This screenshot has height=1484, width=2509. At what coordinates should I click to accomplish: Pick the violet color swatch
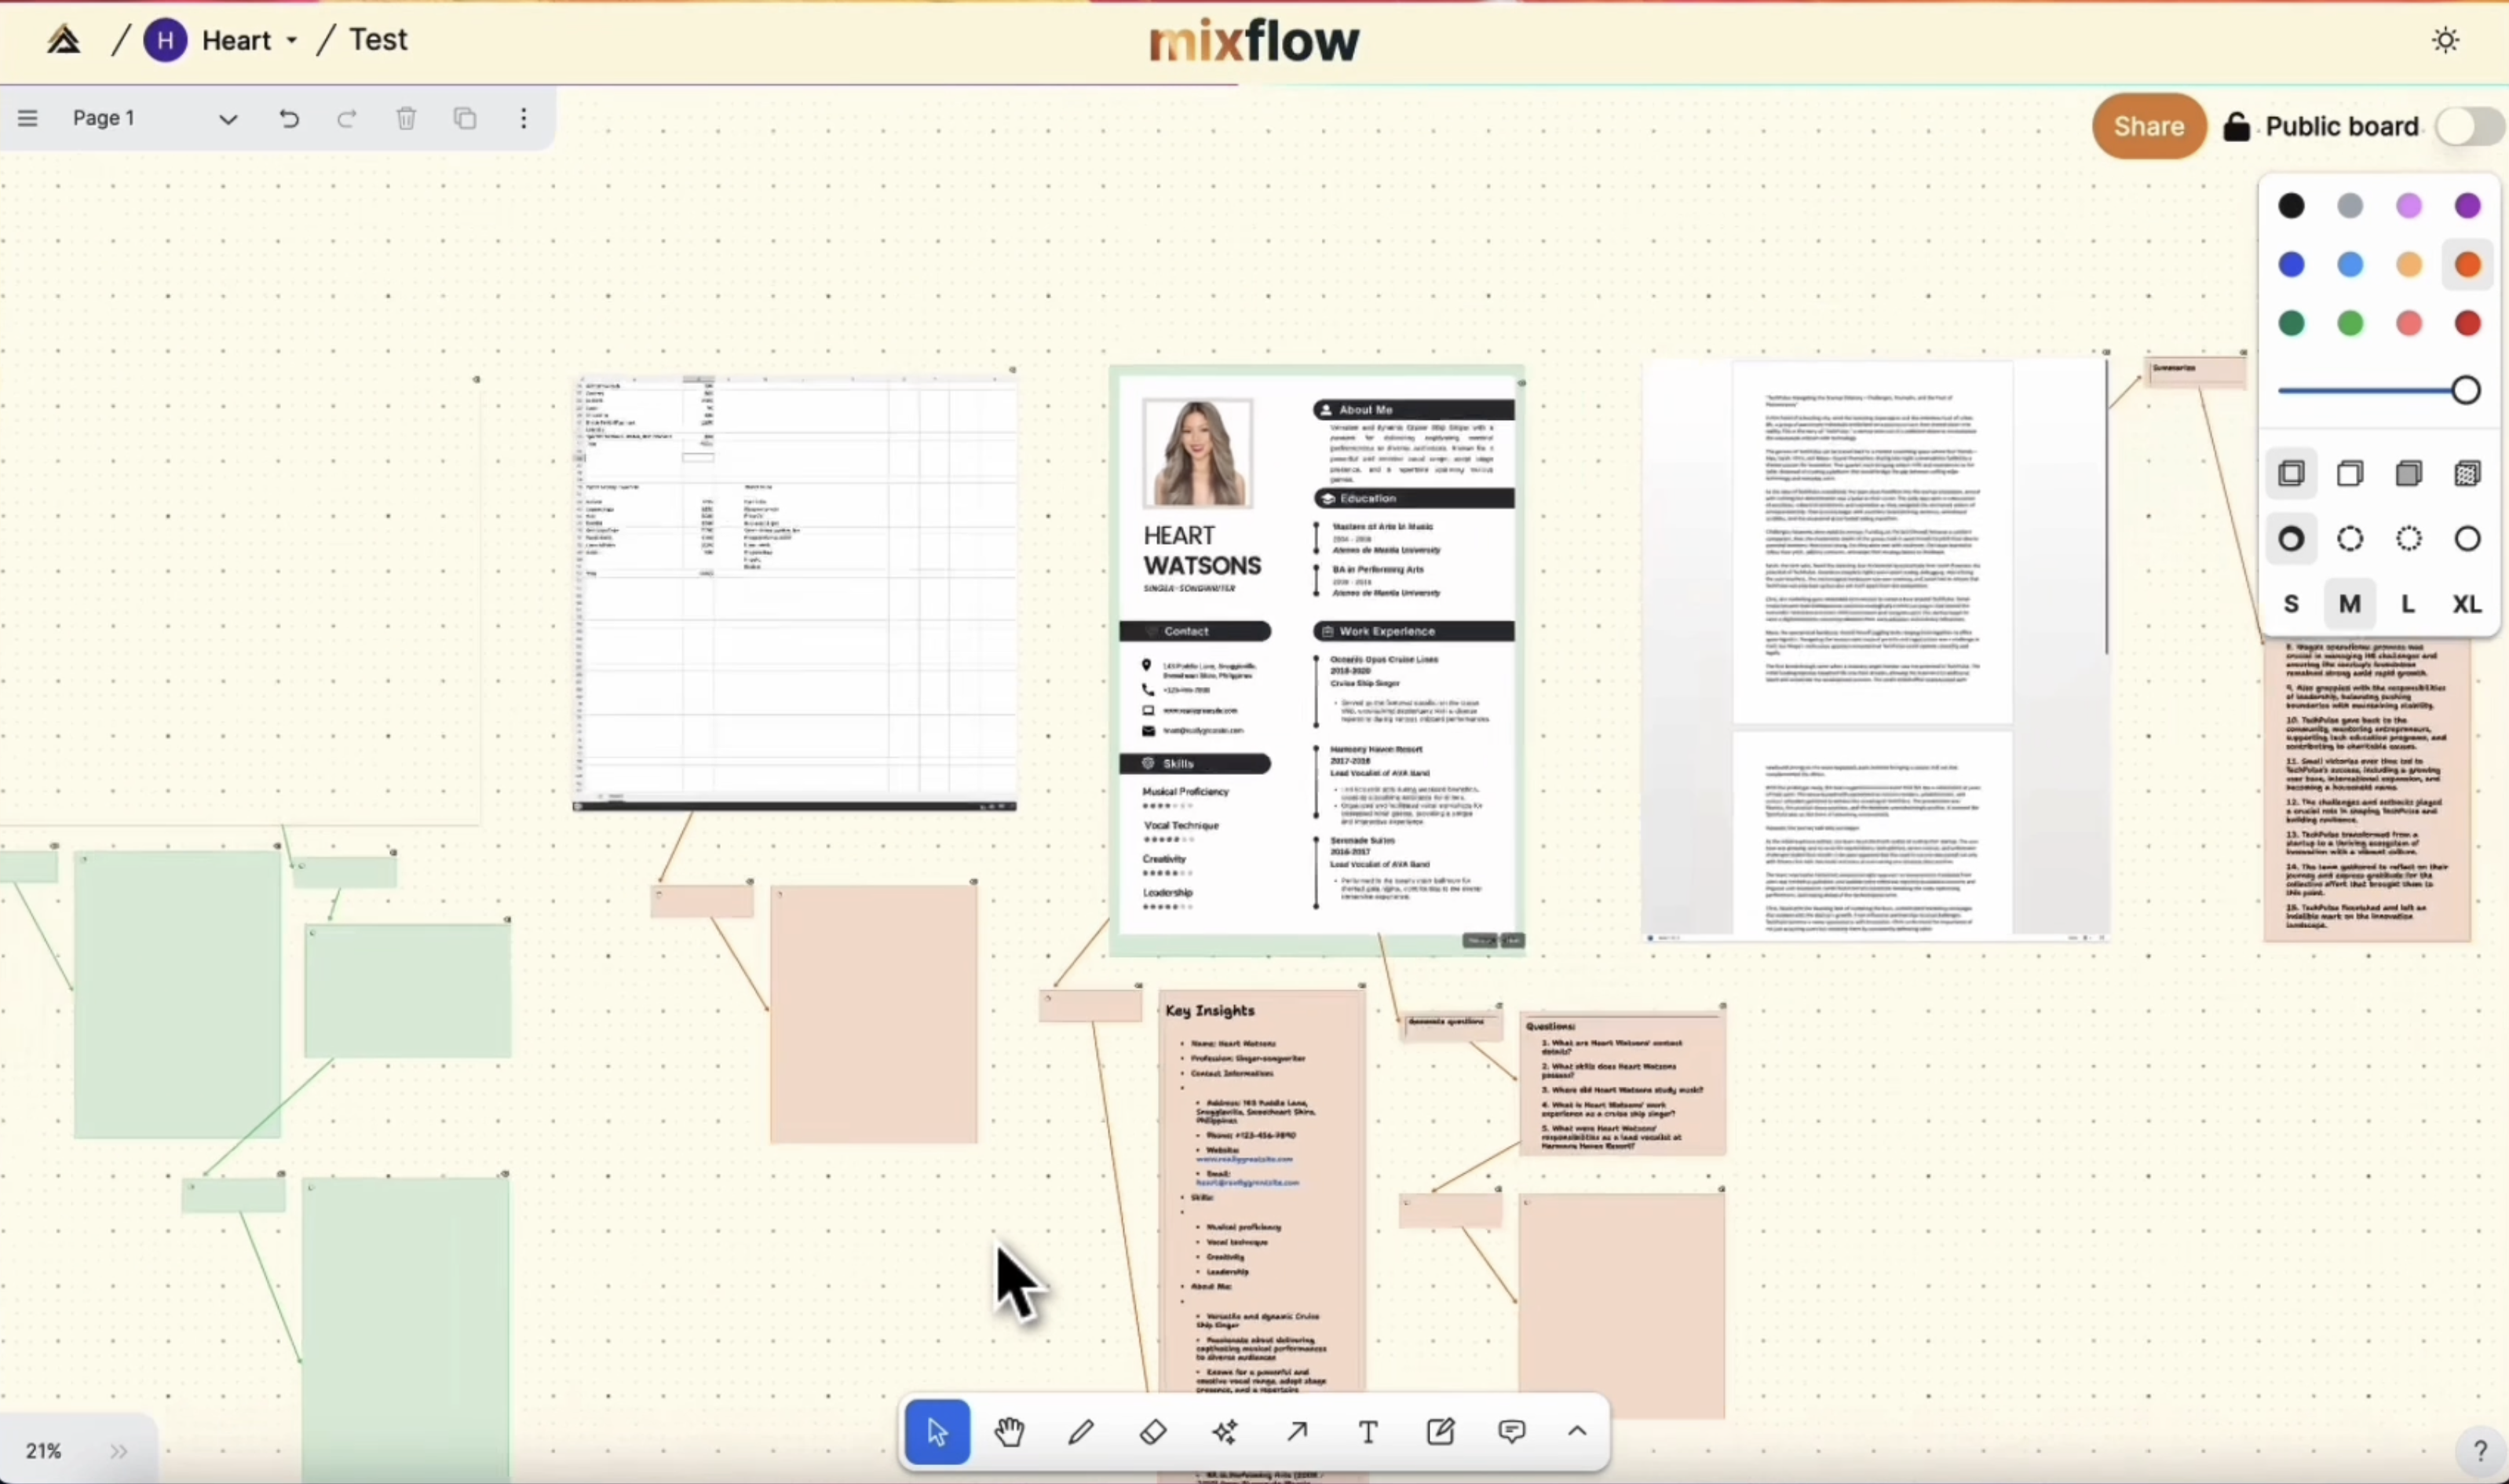coord(2468,206)
